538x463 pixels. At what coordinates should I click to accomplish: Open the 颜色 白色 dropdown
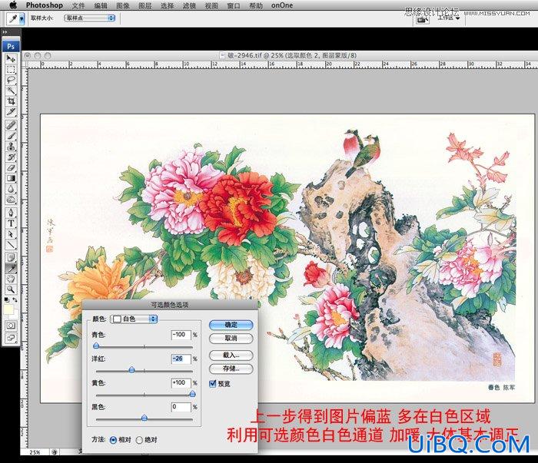134,319
